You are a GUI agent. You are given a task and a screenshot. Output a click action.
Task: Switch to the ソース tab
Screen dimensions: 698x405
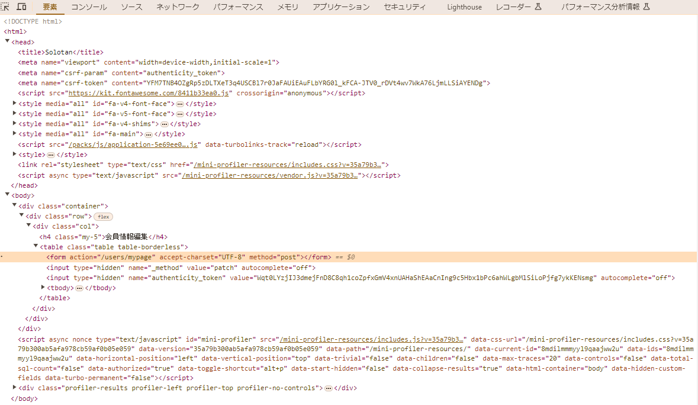132,7
